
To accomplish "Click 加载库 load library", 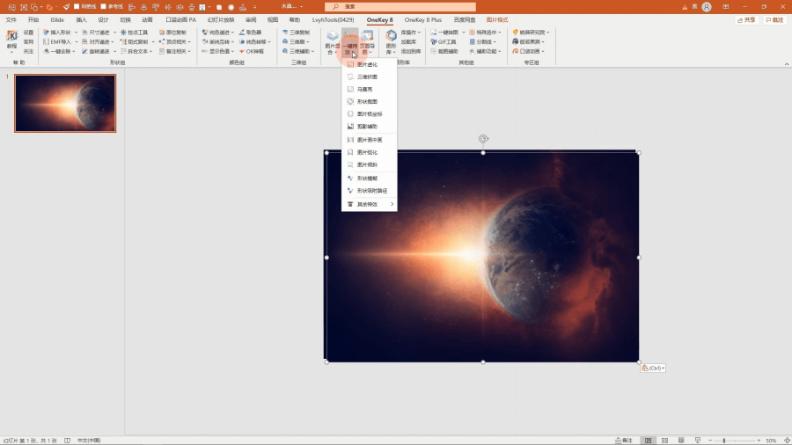I will click(x=408, y=42).
